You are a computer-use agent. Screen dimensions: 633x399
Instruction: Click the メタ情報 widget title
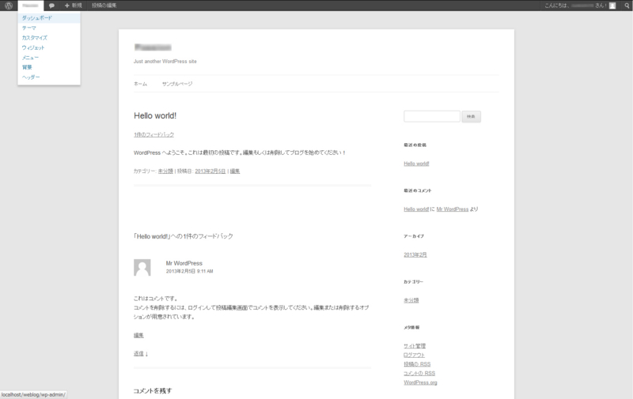(411, 327)
